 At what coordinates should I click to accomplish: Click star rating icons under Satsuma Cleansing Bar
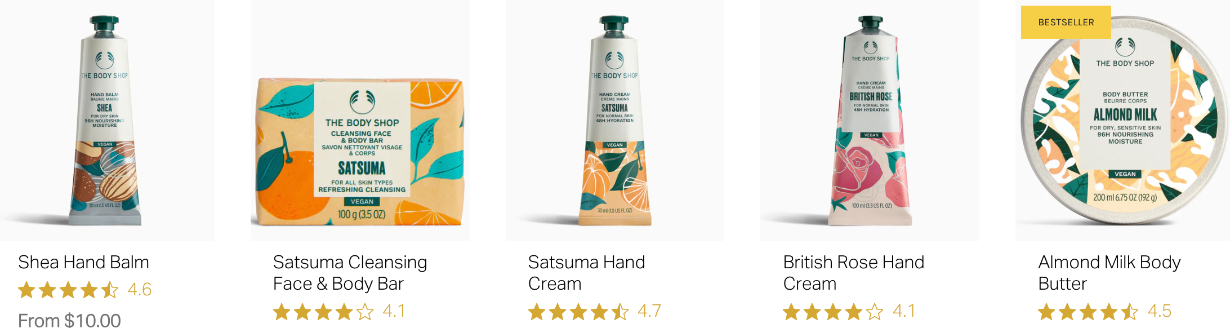(323, 312)
